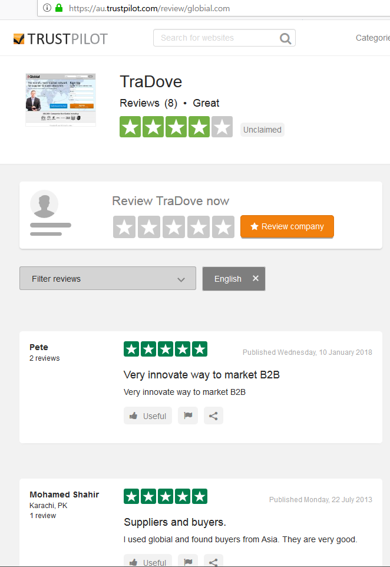The height and width of the screenshot is (567, 390).
Task: Focus the Search for websites field
Action: click(216, 38)
